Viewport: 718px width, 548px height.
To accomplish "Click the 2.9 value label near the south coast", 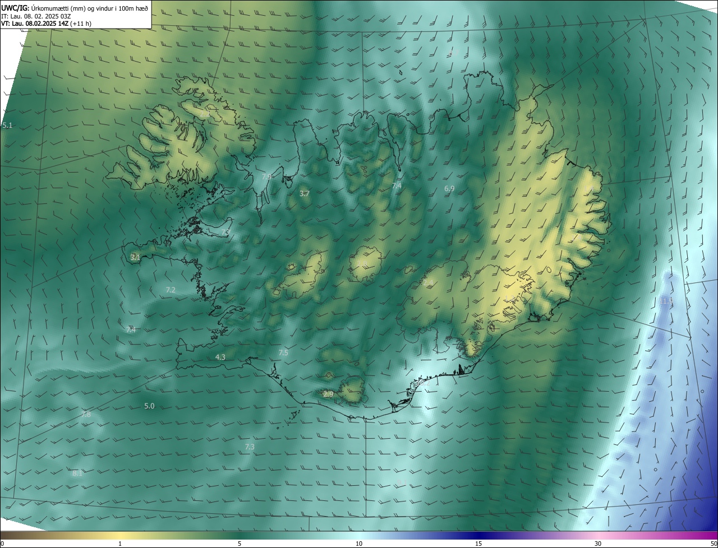I will click(x=328, y=394).
